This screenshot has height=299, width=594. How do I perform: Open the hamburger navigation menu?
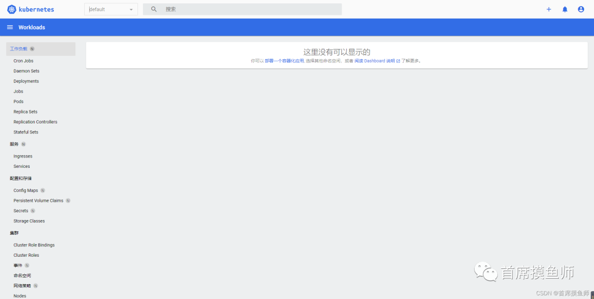[10, 27]
